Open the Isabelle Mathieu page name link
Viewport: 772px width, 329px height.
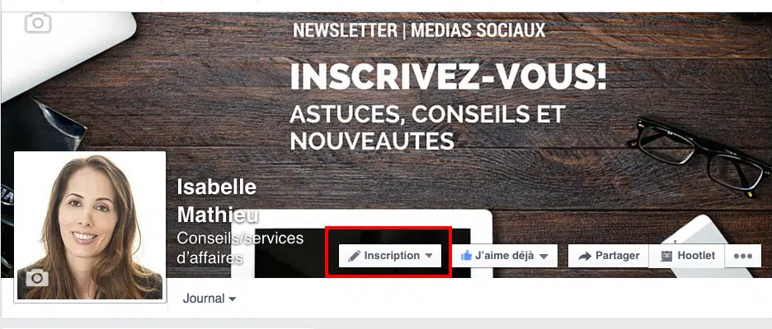click(217, 201)
